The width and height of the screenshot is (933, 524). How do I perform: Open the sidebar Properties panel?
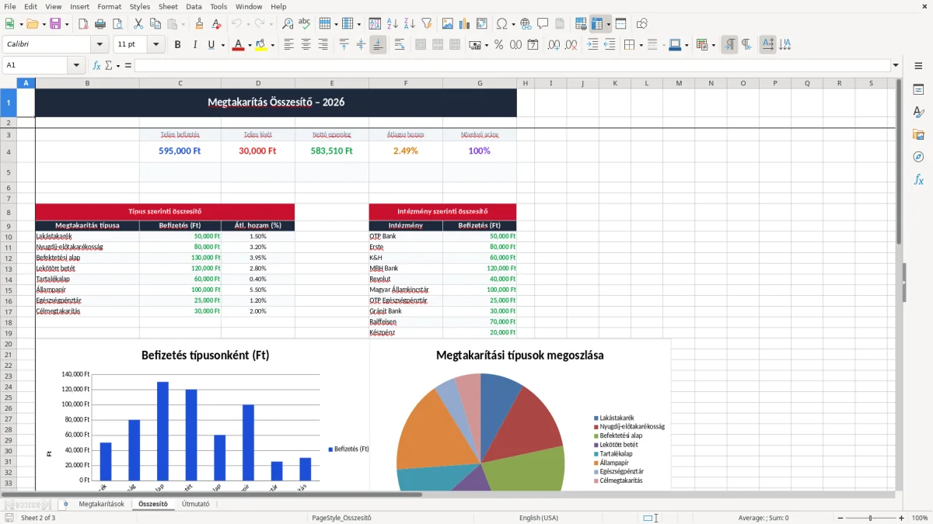click(918, 89)
